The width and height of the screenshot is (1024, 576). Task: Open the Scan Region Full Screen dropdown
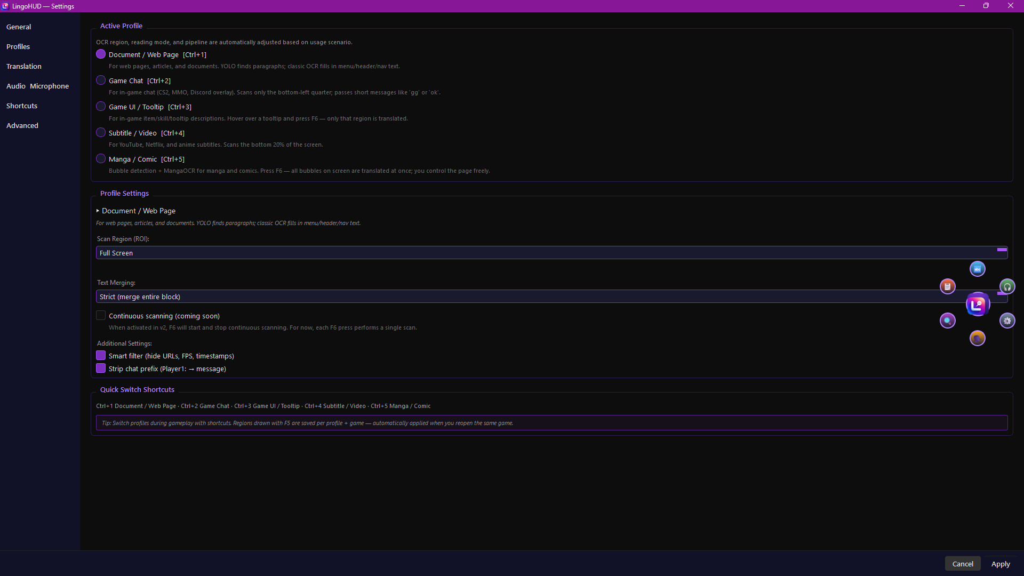(x=551, y=253)
